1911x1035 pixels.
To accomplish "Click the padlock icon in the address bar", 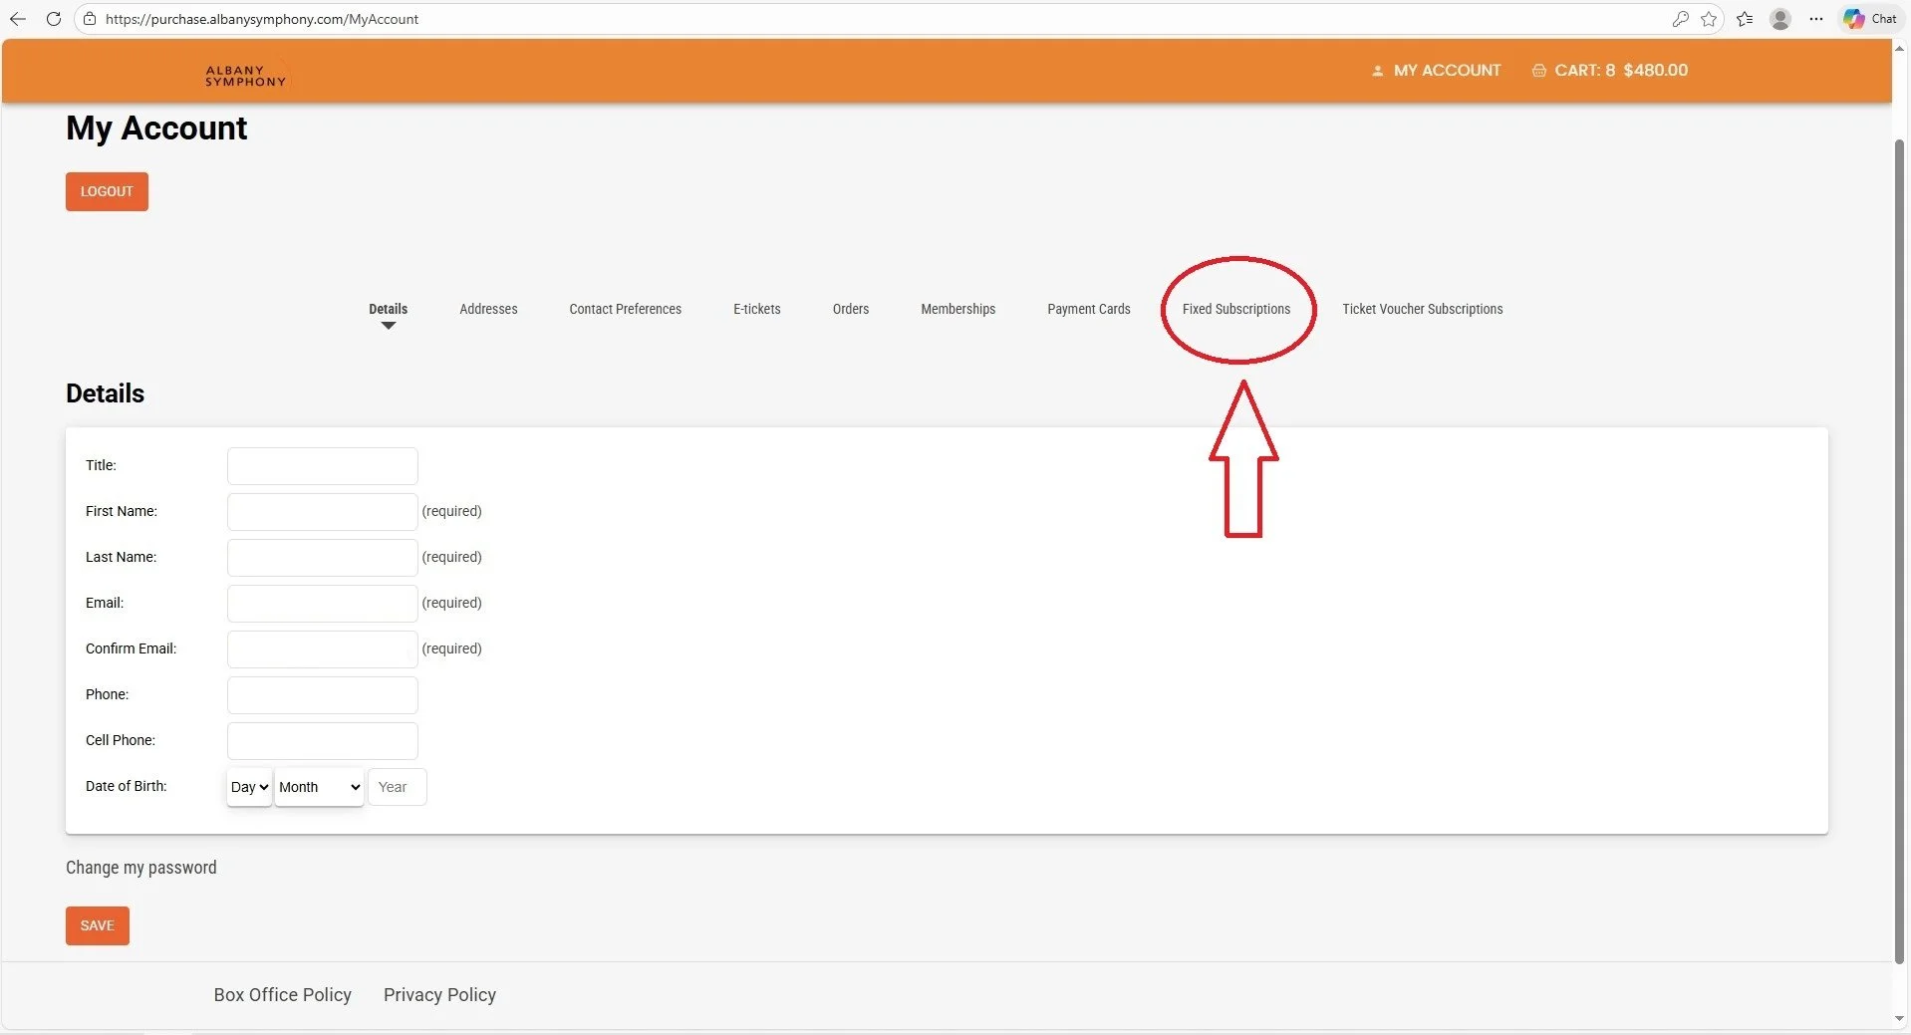I will (x=90, y=19).
